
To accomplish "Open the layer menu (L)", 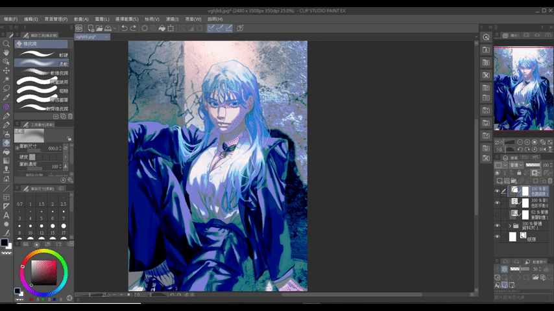I will pyautogui.click(x=102, y=19).
